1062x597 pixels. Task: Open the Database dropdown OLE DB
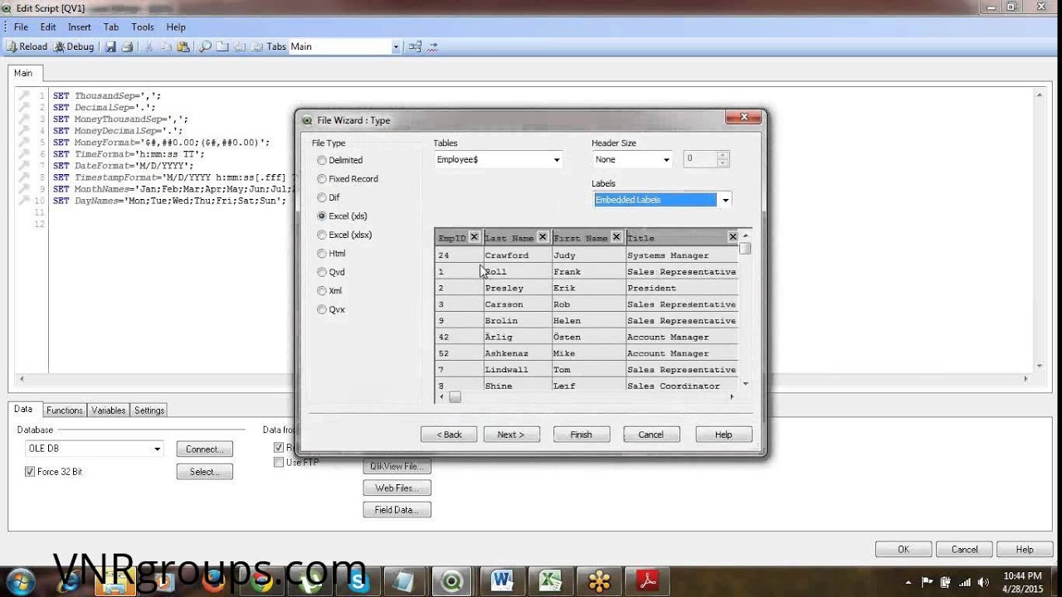94,449
